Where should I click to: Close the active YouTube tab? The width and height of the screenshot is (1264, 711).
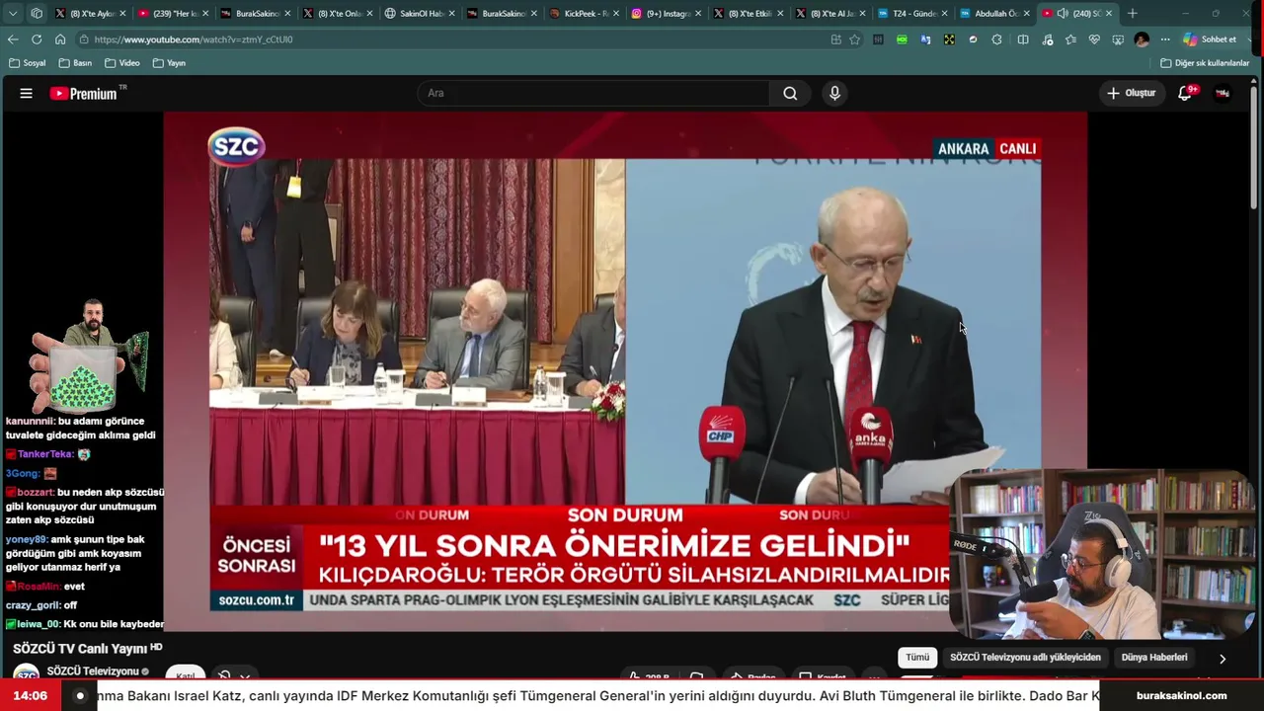click(x=1108, y=13)
